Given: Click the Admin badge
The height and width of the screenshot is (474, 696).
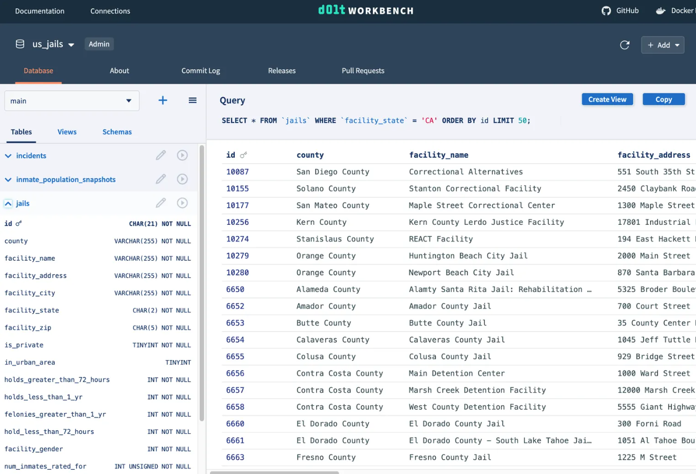Looking at the screenshot, I should pos(99,44).
